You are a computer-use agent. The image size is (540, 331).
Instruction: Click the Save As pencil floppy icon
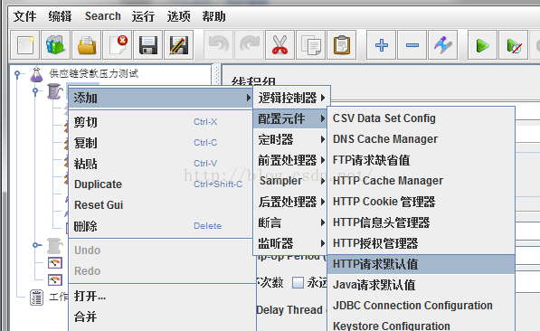(179, 45)
